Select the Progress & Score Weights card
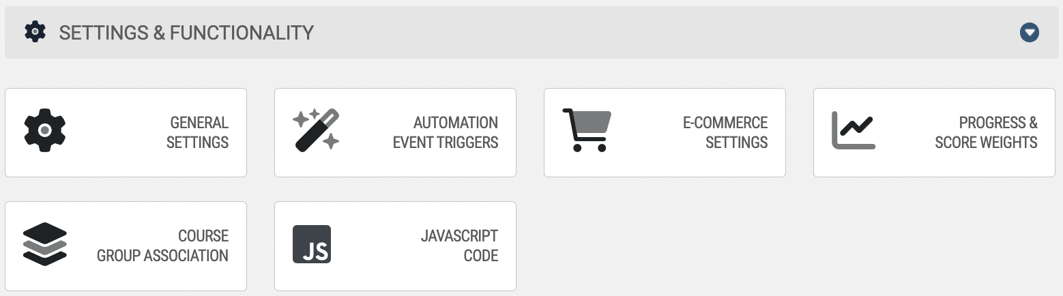 point(934,132)
